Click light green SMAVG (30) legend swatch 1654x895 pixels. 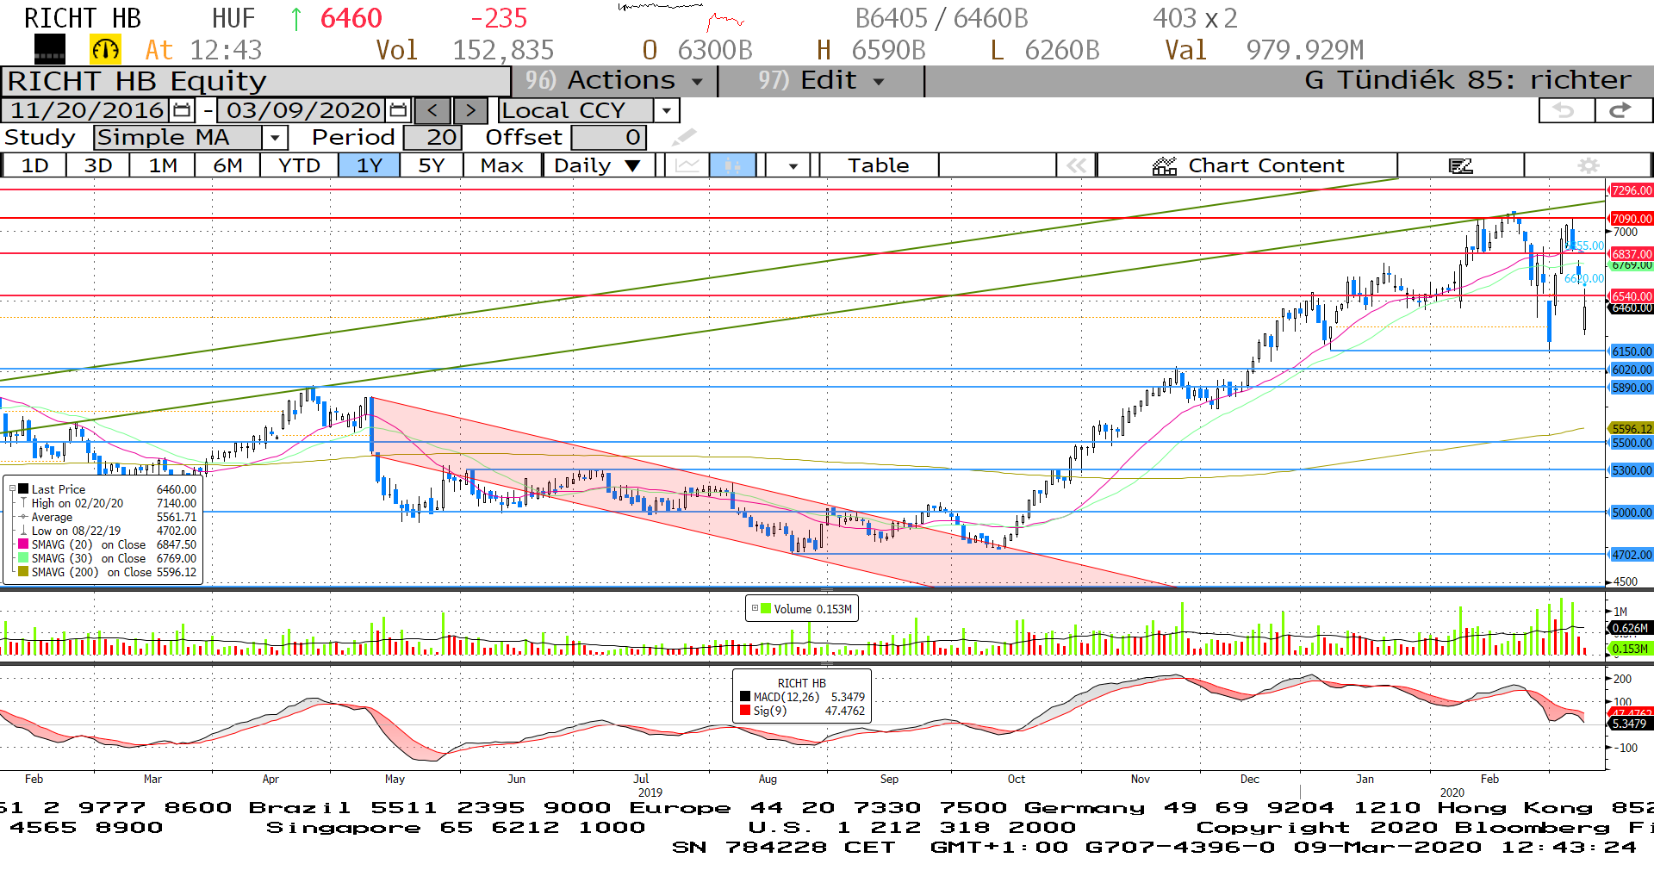(x=23, y=557)
